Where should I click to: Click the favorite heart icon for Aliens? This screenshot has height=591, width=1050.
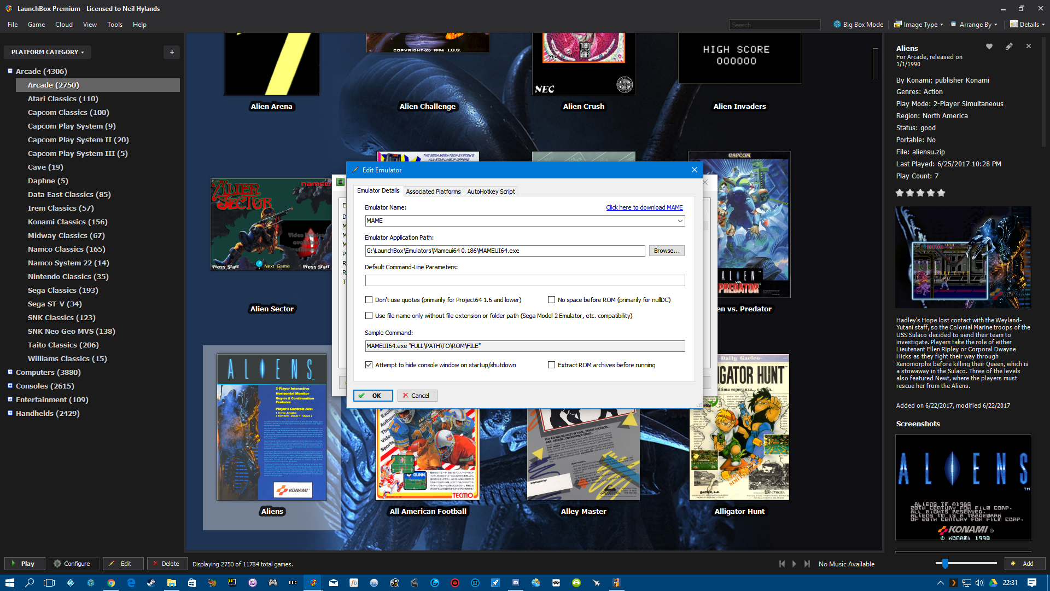[989, 47]
